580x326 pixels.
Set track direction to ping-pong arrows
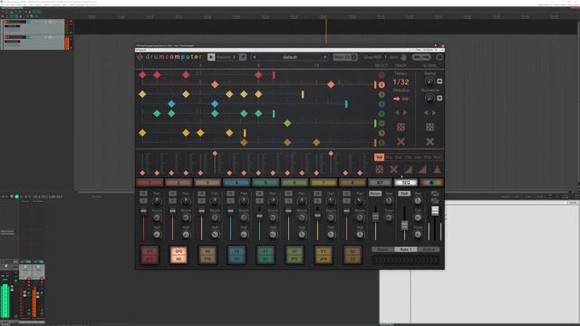click(405, 99)
